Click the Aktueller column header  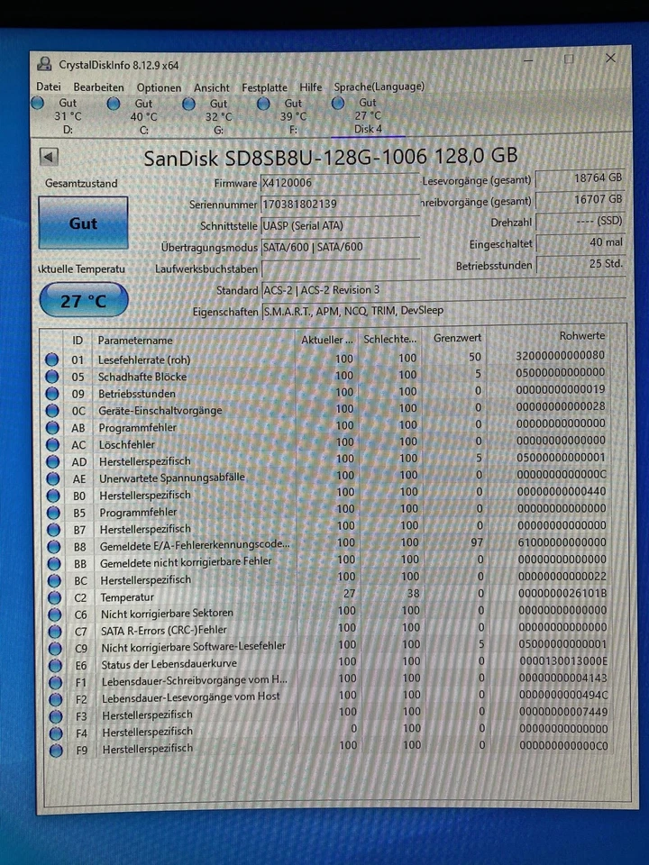[x=326, y=340]
